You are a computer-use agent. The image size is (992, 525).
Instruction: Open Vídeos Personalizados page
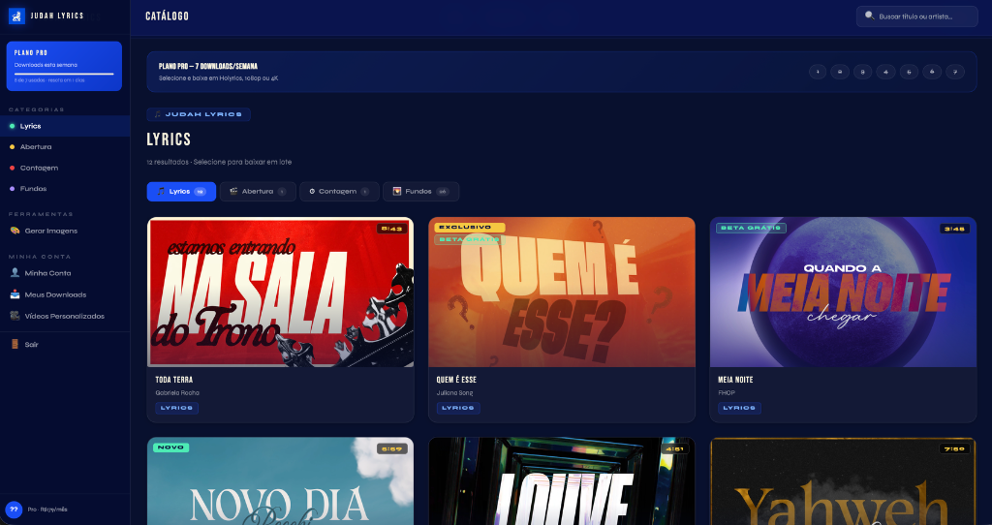(65, 316)
